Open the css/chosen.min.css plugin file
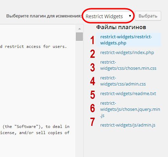 (128, 65)
